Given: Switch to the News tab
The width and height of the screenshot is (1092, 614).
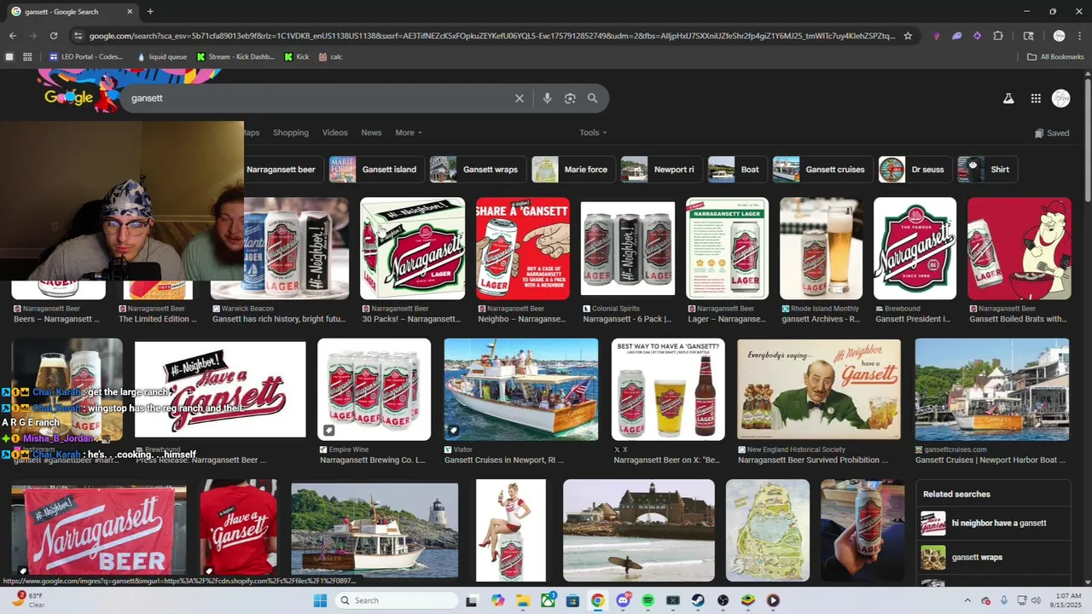Looking at the screenshot, I should [x=371, y=132].
